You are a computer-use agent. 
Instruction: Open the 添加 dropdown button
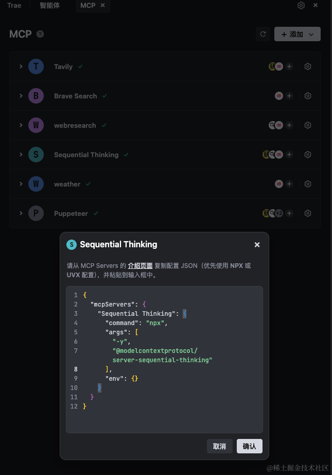click(x=297, y=34)
